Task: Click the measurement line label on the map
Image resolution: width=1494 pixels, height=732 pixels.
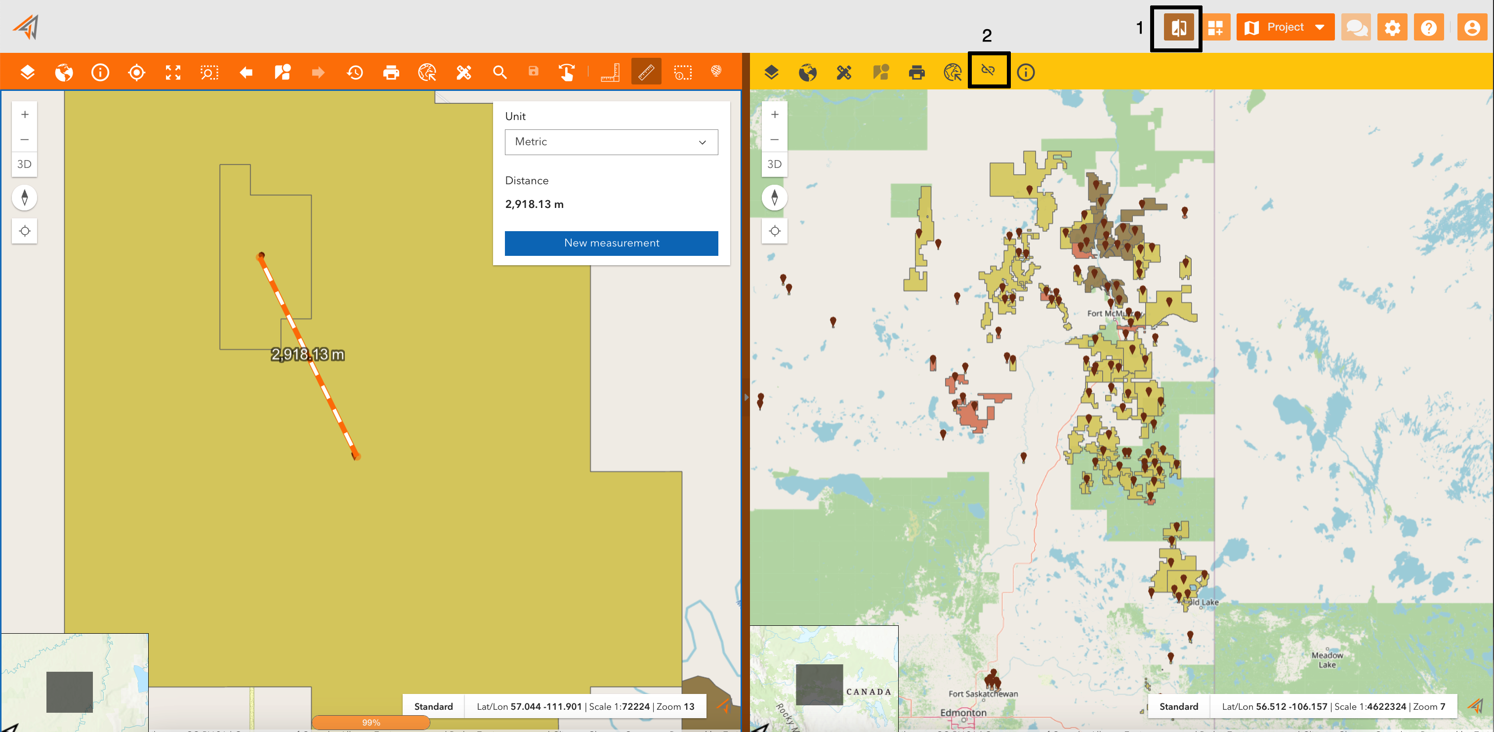Action: click(308, 355)
